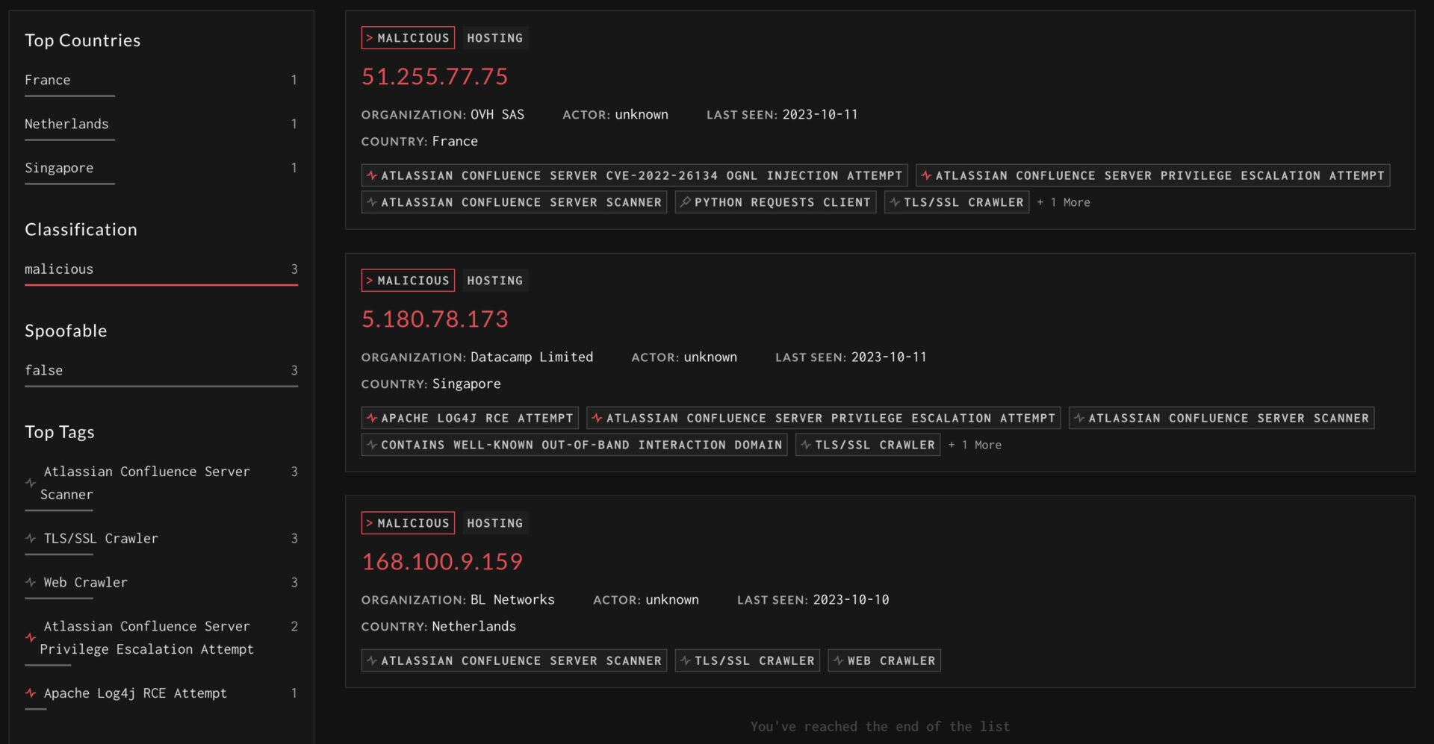Click the activity icon beside TLS/SSL Crawler filter
Image resolution: width=1434 pixels, height=744 pixels.
point(30,538)
